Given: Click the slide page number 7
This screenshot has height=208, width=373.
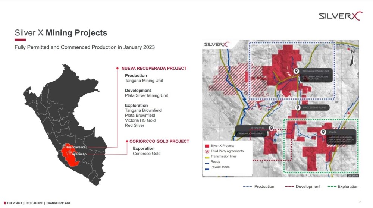Looking at the screenshot, I should [x=360, y=202].
